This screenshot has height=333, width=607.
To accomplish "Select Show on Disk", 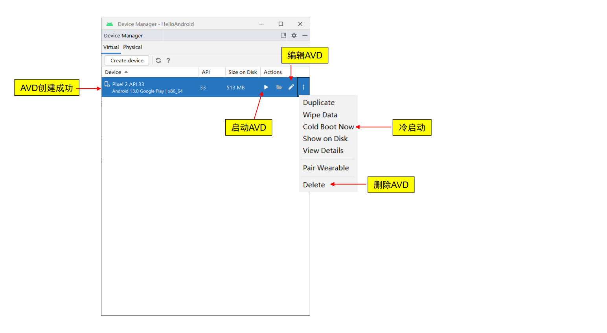I will click(x=325, y=138).
